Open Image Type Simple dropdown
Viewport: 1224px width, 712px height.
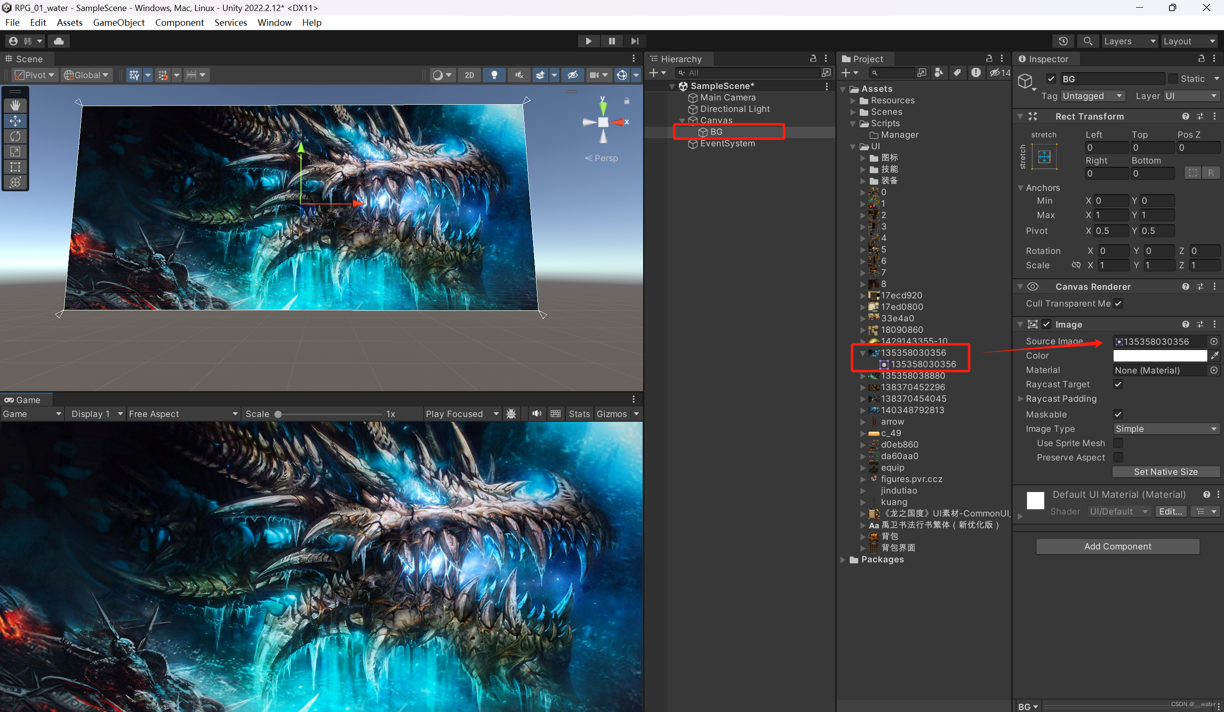(1166, 429)
